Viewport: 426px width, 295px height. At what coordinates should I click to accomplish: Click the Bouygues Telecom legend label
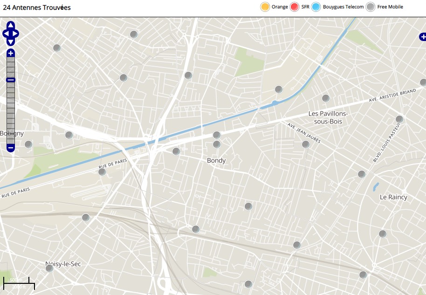click(x=344, y=7)
